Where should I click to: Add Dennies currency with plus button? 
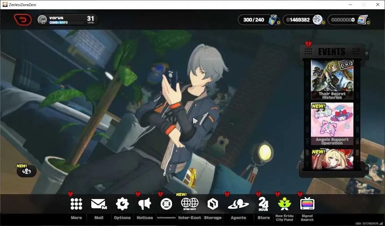[323, 23]
